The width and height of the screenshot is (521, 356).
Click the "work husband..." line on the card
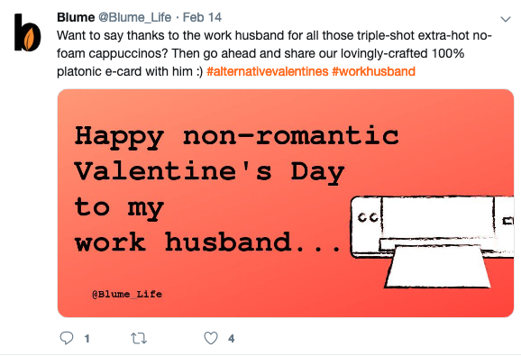(x=207, y=242)
